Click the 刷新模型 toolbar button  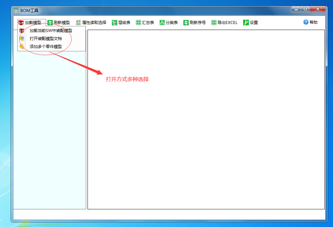point(58,22)
